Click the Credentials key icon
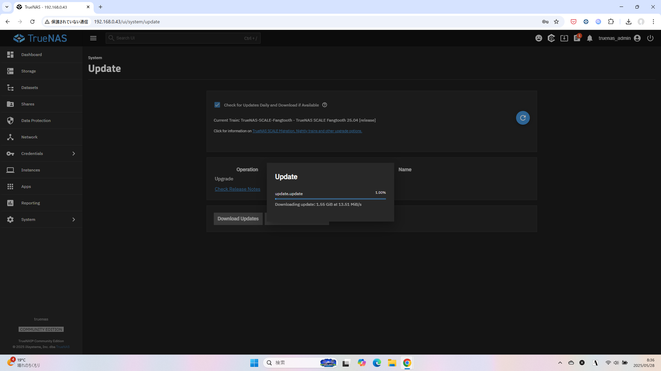The height and width of the screenshot is (371, 661). coord(10,154)
